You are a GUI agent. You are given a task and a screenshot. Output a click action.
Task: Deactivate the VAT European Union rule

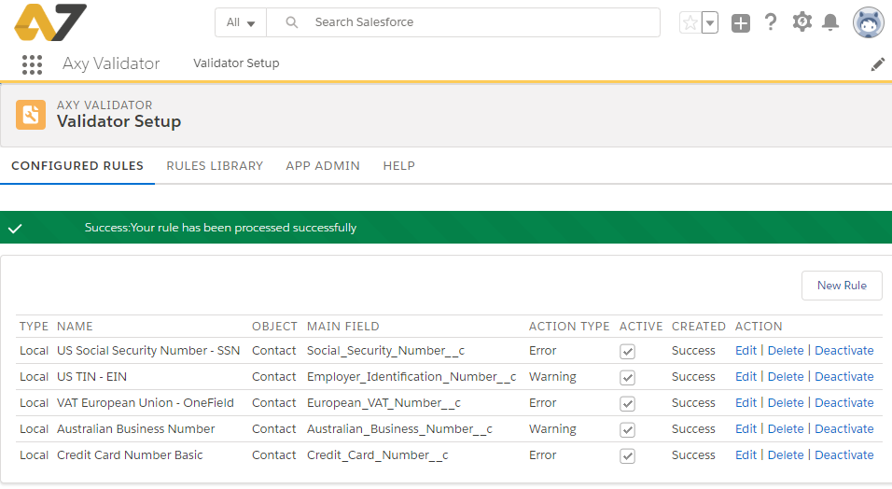coord(844,403)
